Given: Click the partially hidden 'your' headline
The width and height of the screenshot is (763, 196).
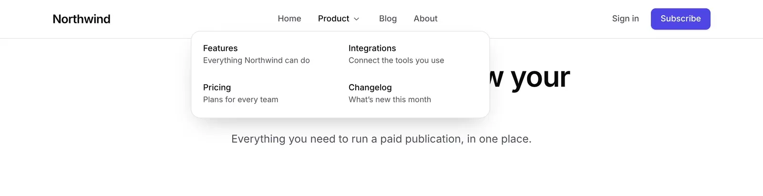Looking at the screenshot, I should point(540,78).
